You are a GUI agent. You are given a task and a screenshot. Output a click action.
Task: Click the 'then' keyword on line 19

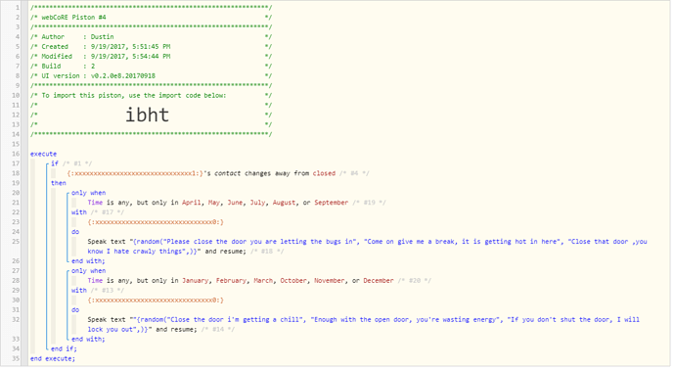(x=59, y=183)
